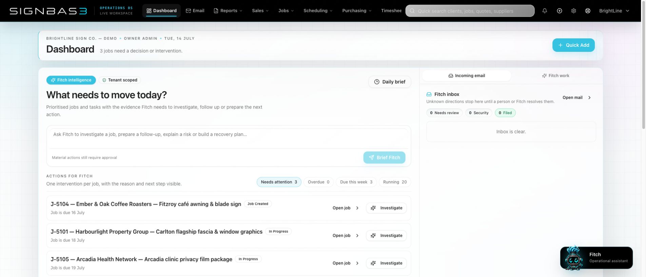The image size is (646, 277).
Task: Open the Purchasing dropdown
Action: pyautogui.click(x=357, y=11)
